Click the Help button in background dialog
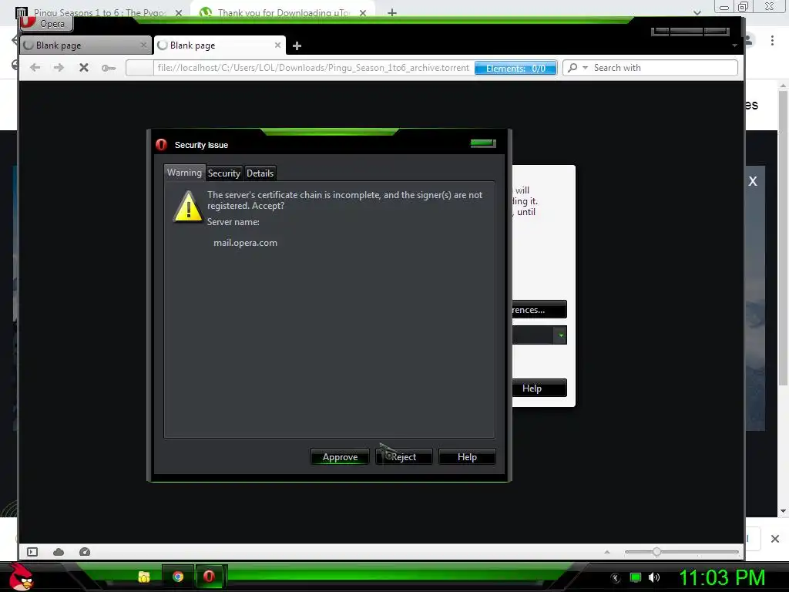The width and height of the screenshot is (789, 592). 539,388
